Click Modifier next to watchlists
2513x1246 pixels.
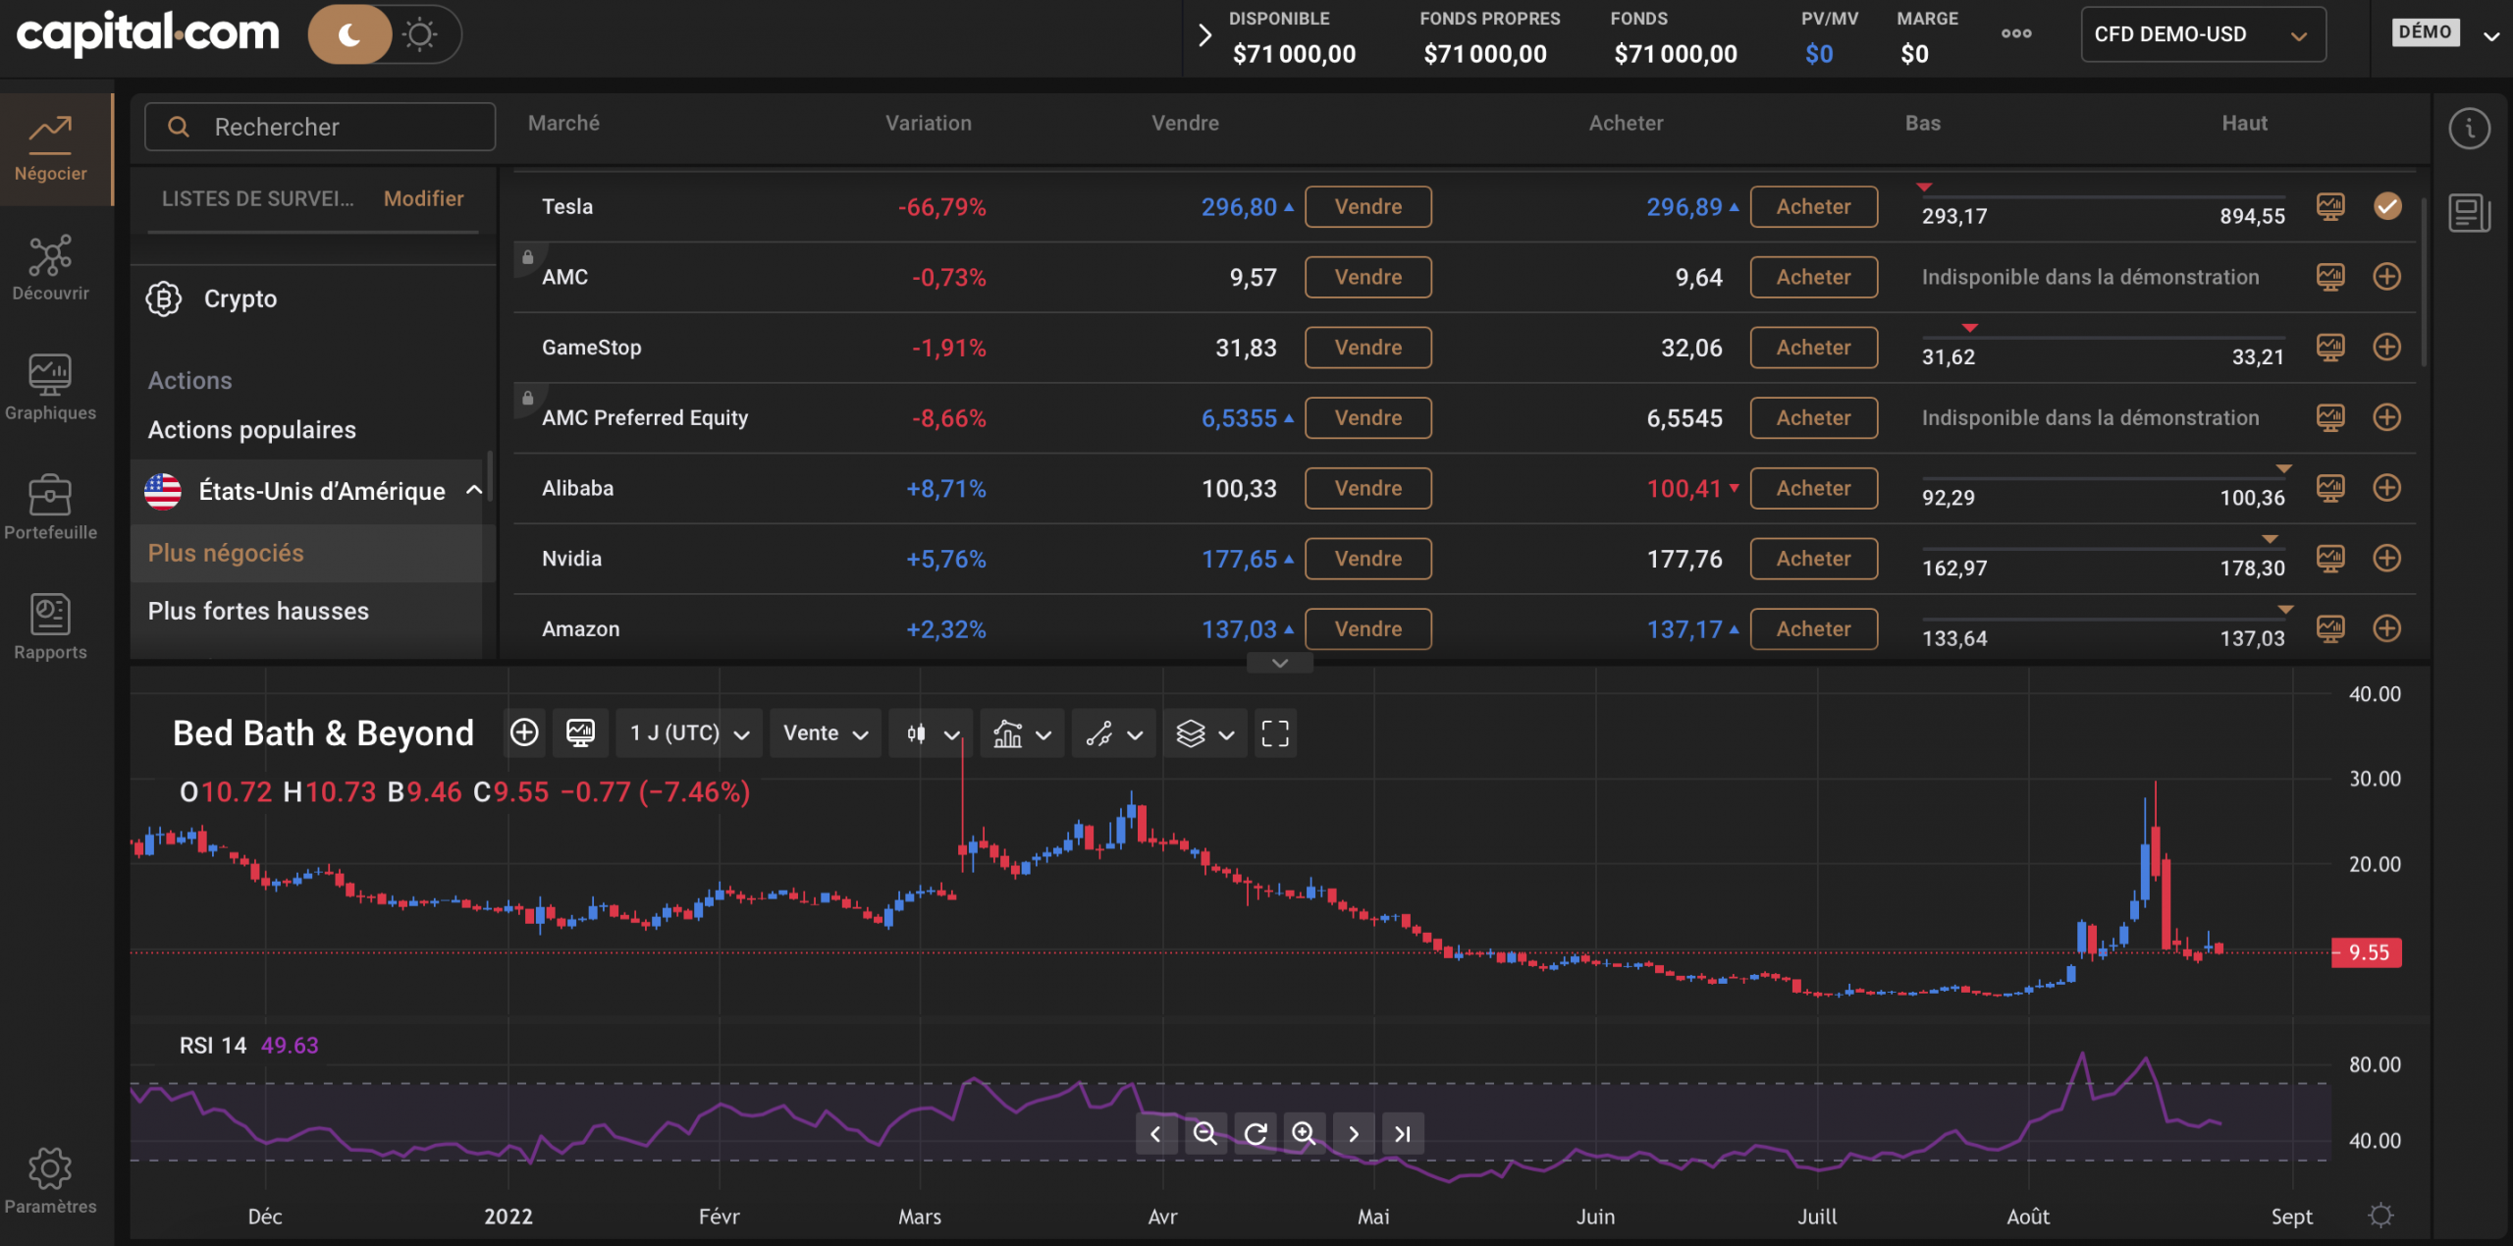(423, 198)
